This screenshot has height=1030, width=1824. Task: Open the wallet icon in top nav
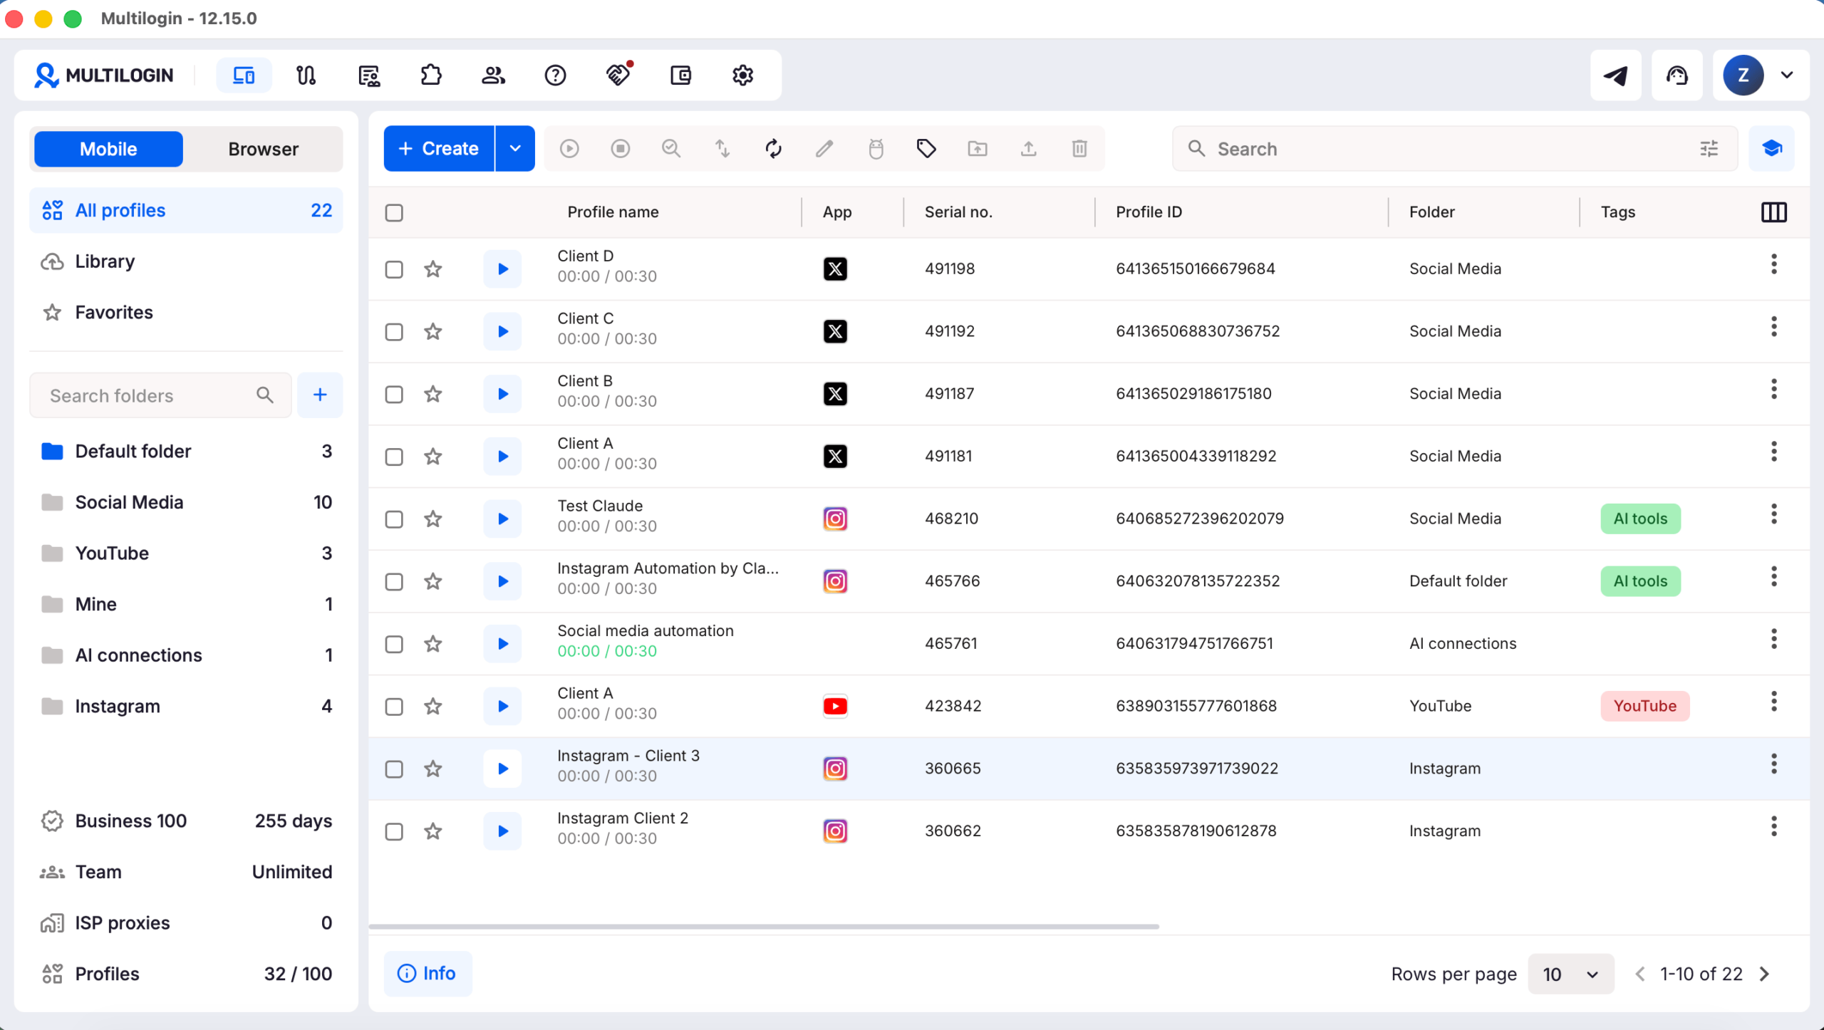[680, 75]
